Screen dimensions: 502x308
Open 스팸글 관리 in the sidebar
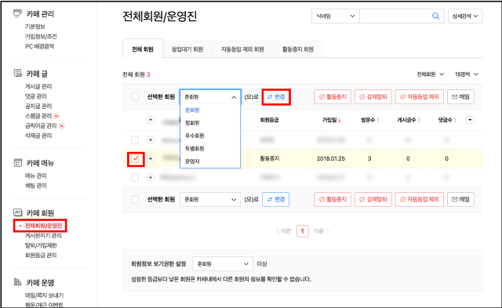coord(38,116)
